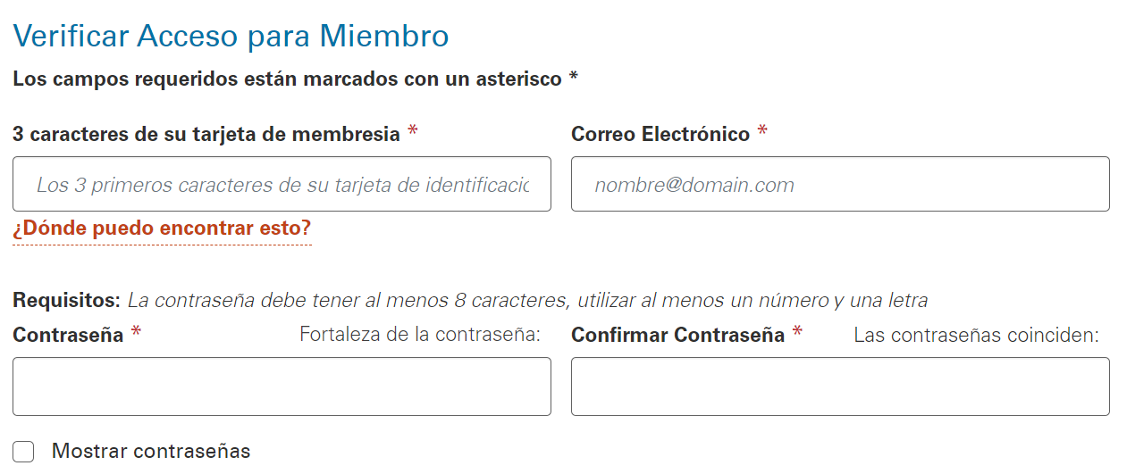Click the '3 caracteres de su tarjeta' label

point(206,134)
